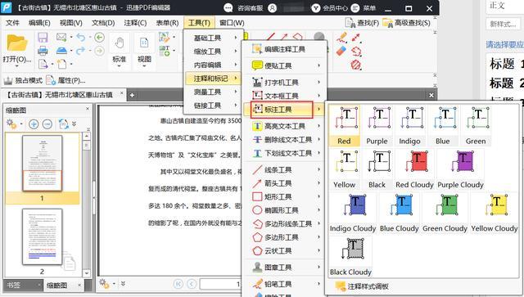Click the undo arrow icon

80,37
